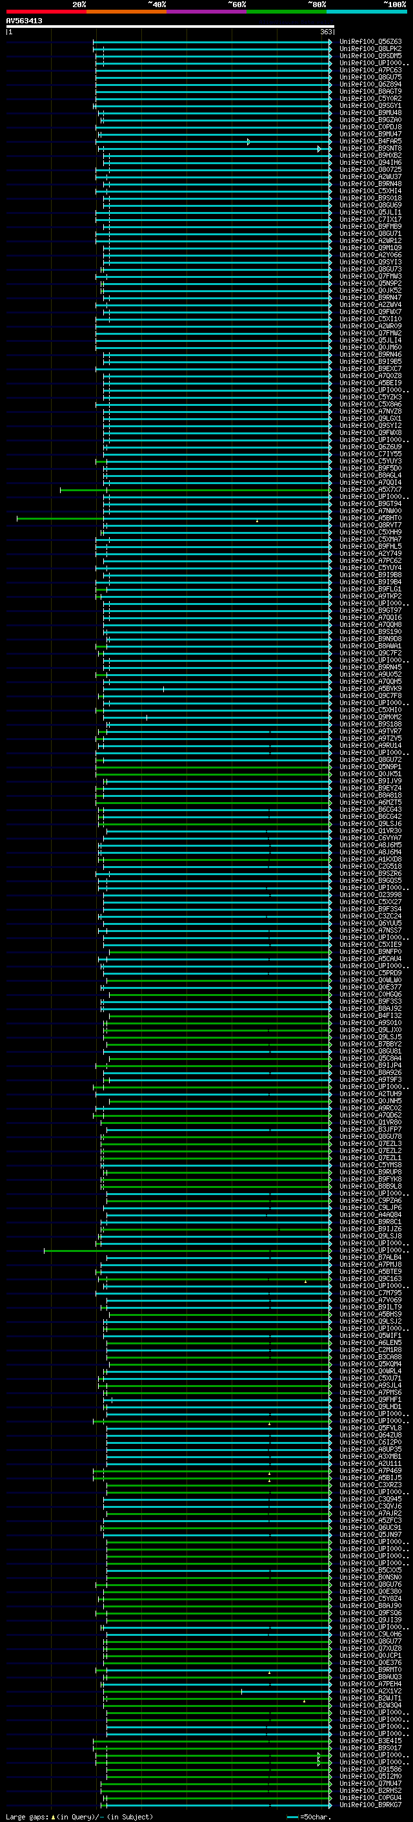413x1822 pixels.
Task: Click the long green bar of UniRef100_A5BHT0
Action: pos(60,518)
